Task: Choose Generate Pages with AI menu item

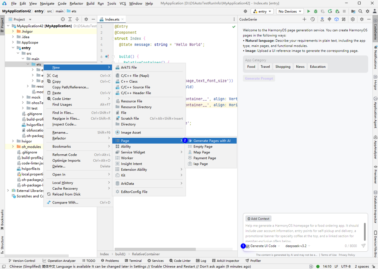Action: tap(212, 141)
